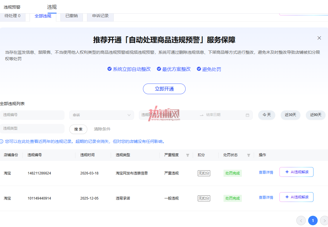Go to the next page arrow
Viewport: 328px width, 227px height.
(x=324, y=221)
